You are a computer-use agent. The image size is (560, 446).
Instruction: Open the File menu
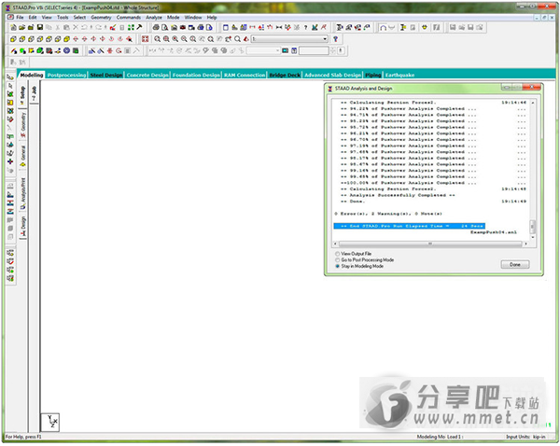20,17
